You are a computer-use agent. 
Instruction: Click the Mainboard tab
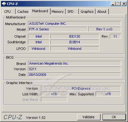click(40, 11)
